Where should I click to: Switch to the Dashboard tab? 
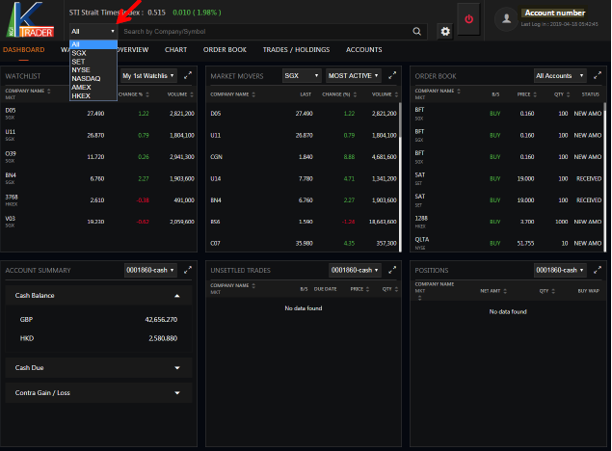click(23, 49)
